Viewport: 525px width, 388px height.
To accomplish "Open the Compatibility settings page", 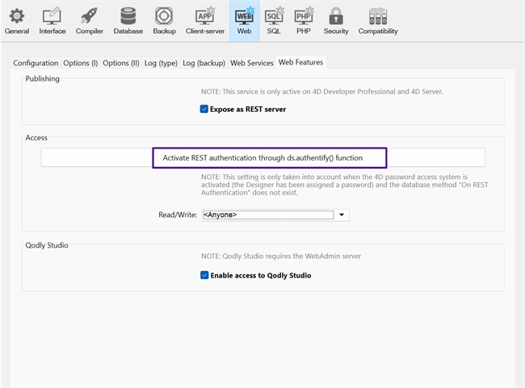I will click(x=378, y=20).
